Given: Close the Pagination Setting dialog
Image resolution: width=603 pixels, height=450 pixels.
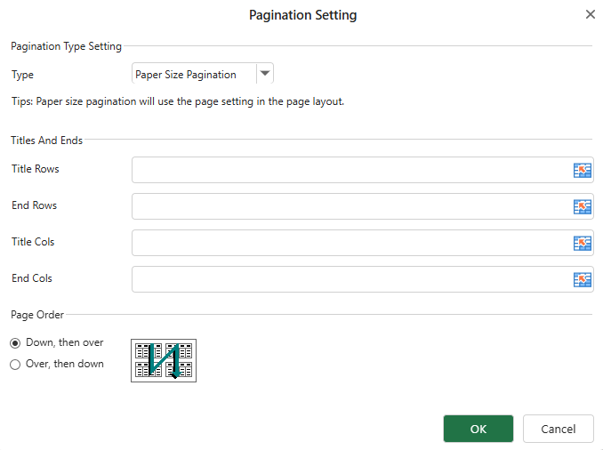Looking at the screenshot, I should pos(590,15).
